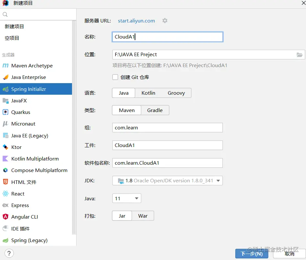Click the Express ex icon
The width and height of the screenshot is (306, 260).
point(5,205)
